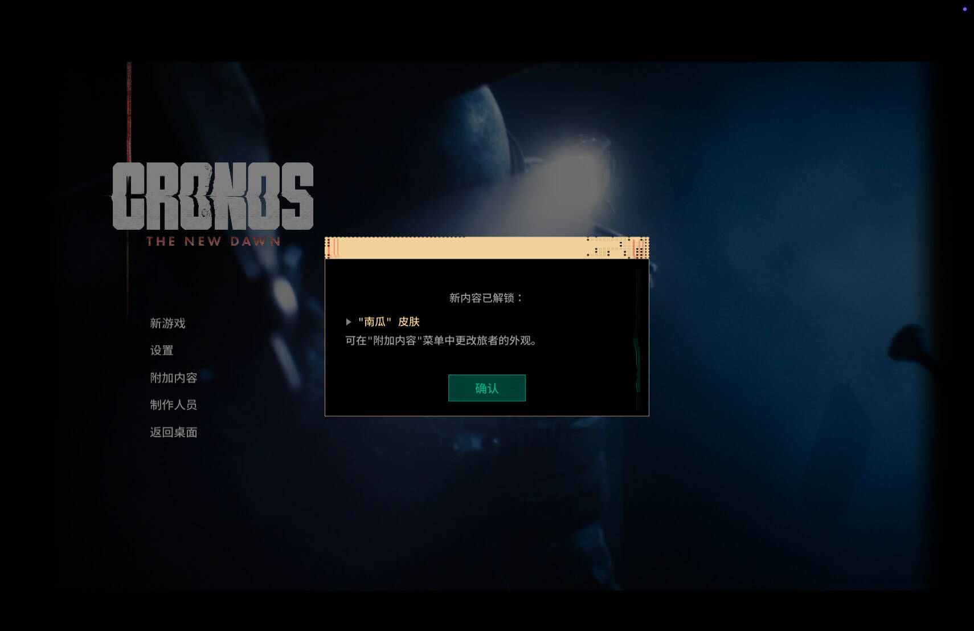Choose 返回桌面 to quit to desktop
The height and width of the screenshot is (631, 974).
pyautogui.click(x=173, y=432)
